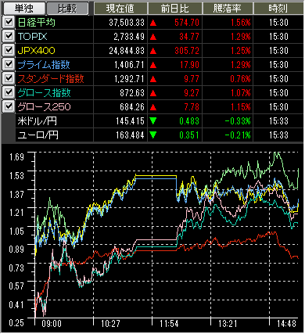Click the 305.72 change value
Image resolution: width=305 pixels, height=334 pixels.
(187, 51)
